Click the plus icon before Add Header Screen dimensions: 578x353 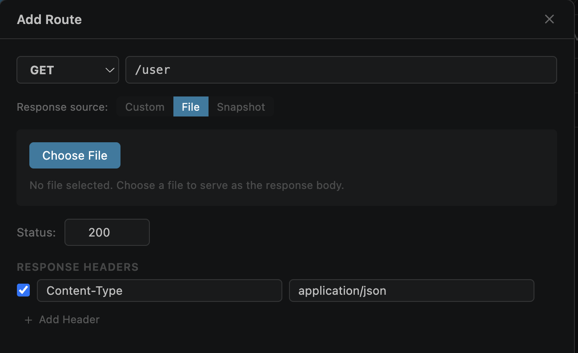tap(28, 320)
